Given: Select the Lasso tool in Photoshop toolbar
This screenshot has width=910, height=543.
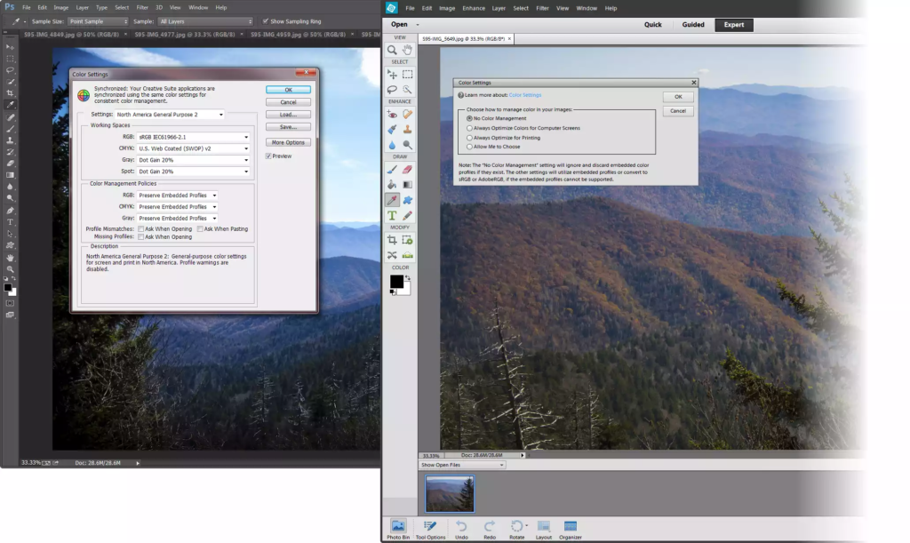Looking at the screenshot, I should pos(10,69).
